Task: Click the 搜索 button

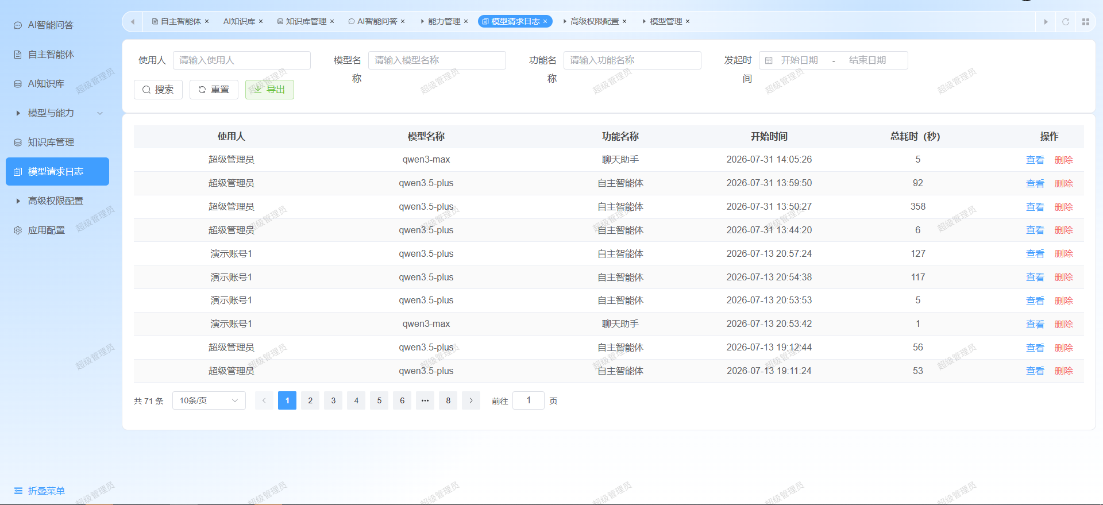Action: coord(158,90)
